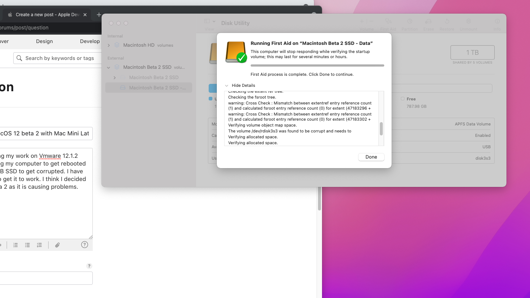The height and width of the screenshot is (298, 530).
Task: Open the View sidebar dropdown
Action: click(209, 22)
